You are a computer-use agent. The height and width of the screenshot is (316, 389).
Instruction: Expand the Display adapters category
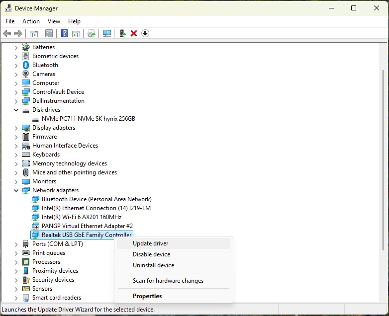click(x=16, y=128)
